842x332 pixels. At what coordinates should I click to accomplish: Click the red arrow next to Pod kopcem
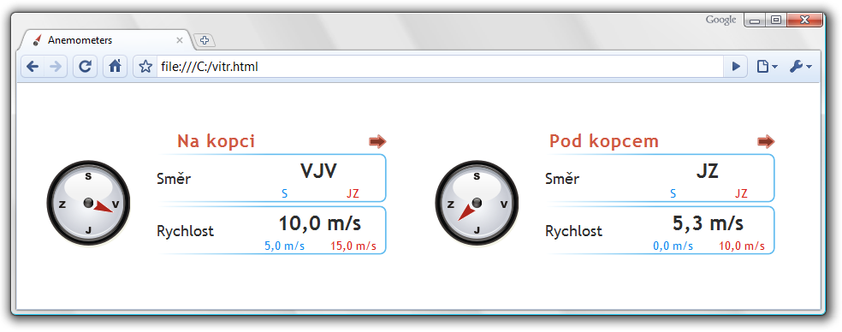coord(767,141)
